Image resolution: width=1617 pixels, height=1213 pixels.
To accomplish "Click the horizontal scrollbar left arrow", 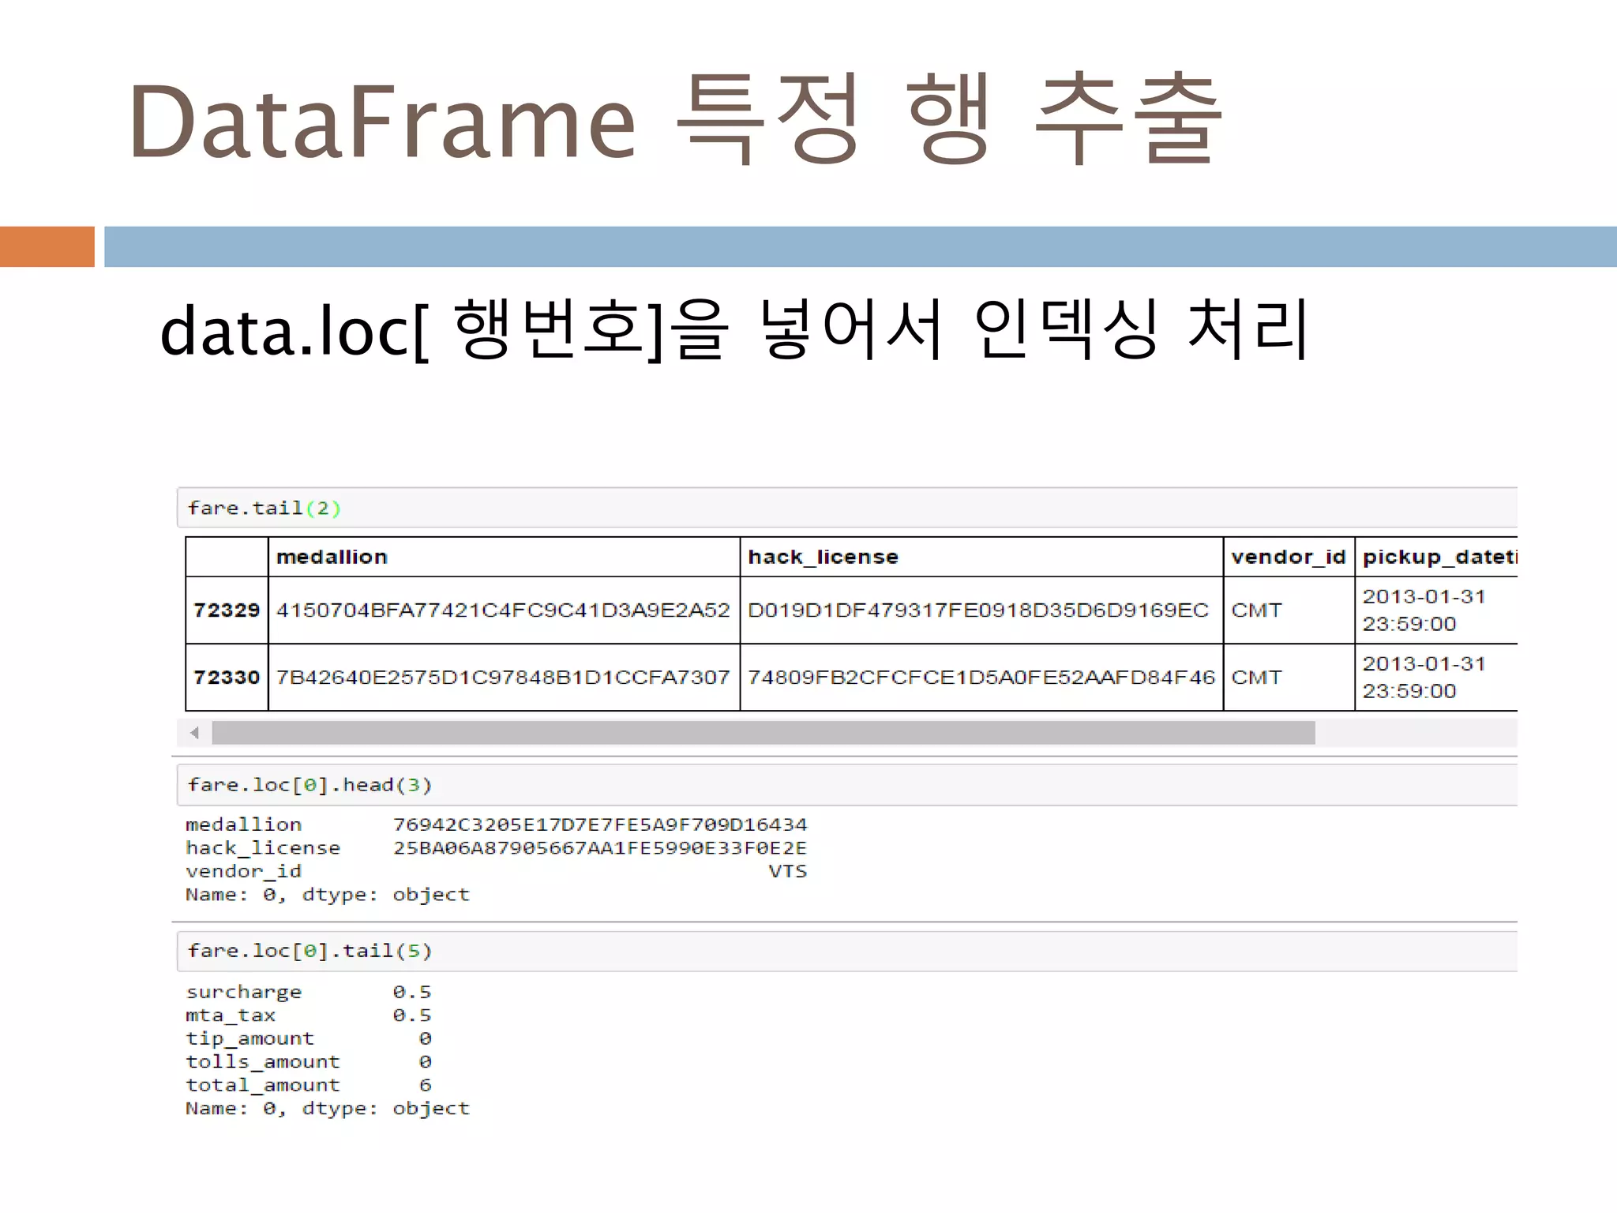I will [195, 733].
